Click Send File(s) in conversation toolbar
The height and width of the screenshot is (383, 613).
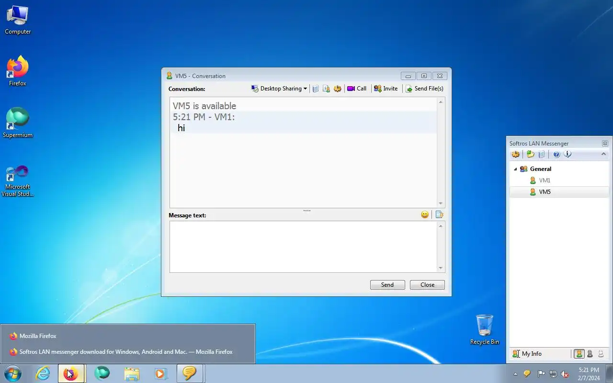tap(424, 89)
